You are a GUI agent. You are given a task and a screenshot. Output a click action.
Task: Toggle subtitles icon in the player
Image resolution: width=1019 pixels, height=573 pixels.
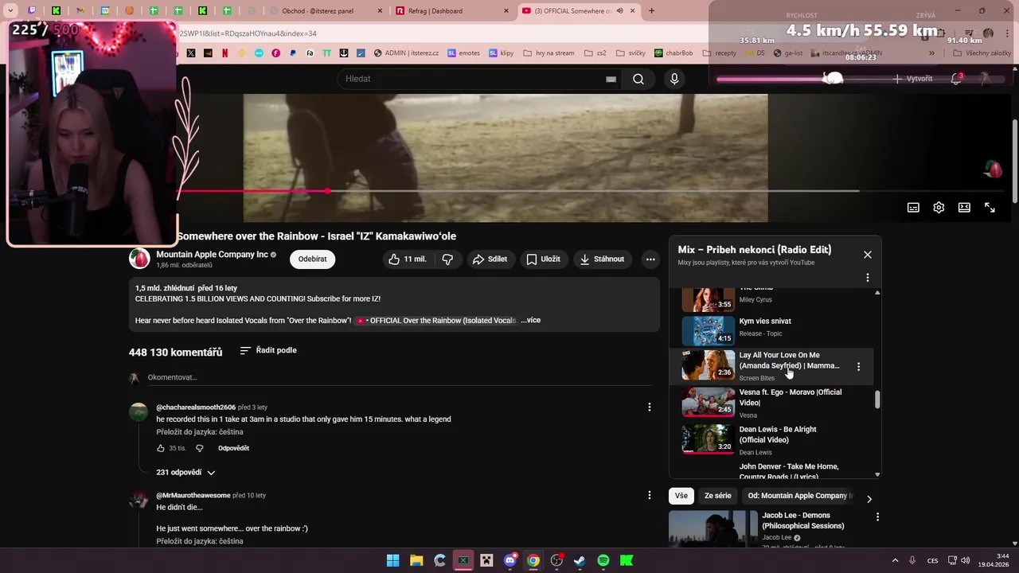pyautogui.click(x=913, y=207)
